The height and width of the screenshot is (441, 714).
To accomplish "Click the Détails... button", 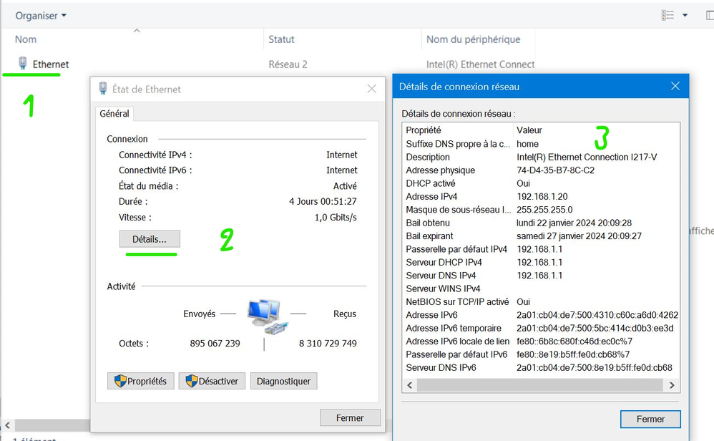I will pyautogui.click(x=150, y=239).
